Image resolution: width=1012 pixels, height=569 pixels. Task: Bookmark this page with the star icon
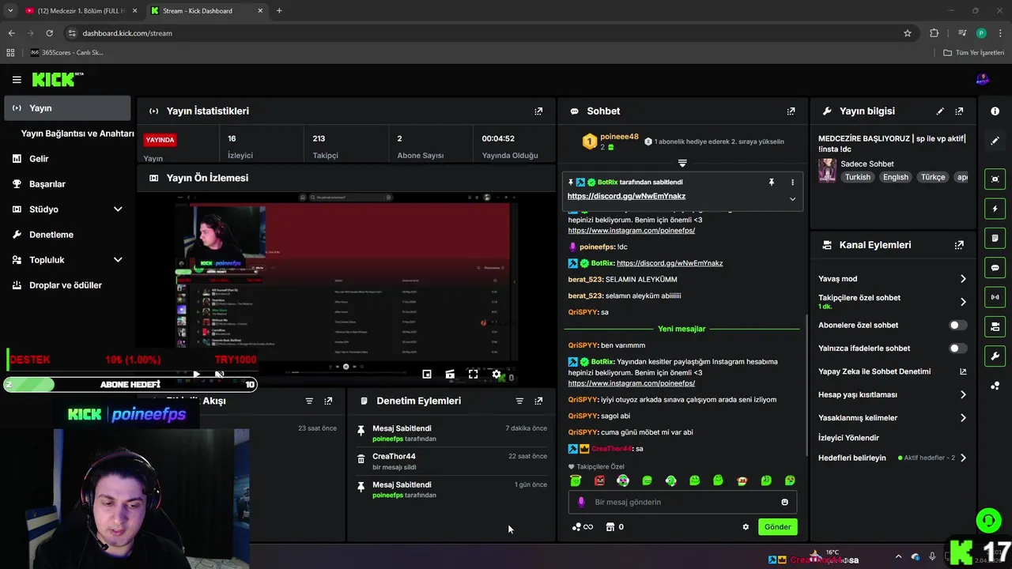tap(908, 33)
